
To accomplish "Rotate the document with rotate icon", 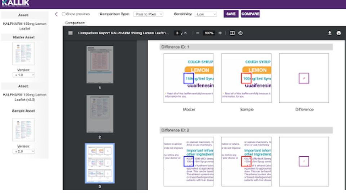I will coord(240,33).
